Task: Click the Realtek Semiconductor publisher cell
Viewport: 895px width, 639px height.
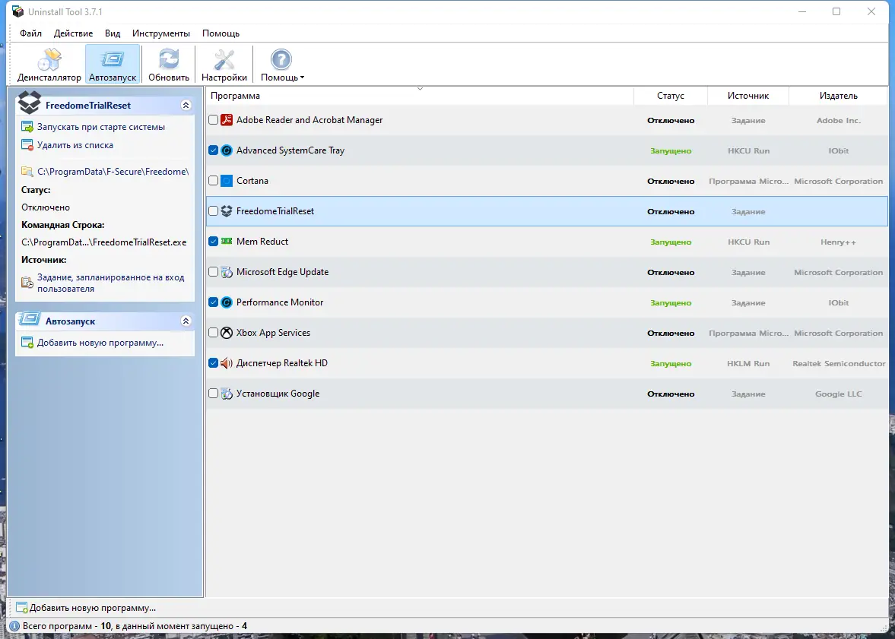Action: (839, 363)
